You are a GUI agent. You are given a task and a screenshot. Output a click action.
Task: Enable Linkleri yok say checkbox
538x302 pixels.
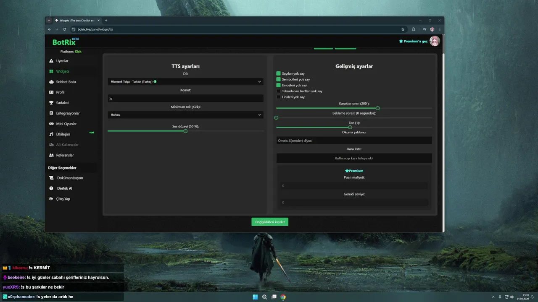(278, 97)
